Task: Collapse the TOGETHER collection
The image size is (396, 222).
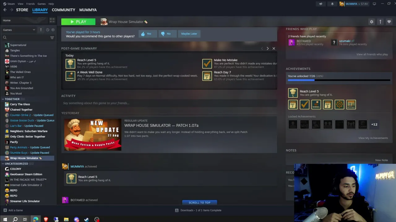Action: (3, 99)
